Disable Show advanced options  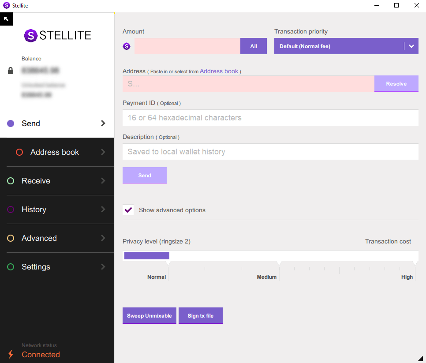coord(128,210)
